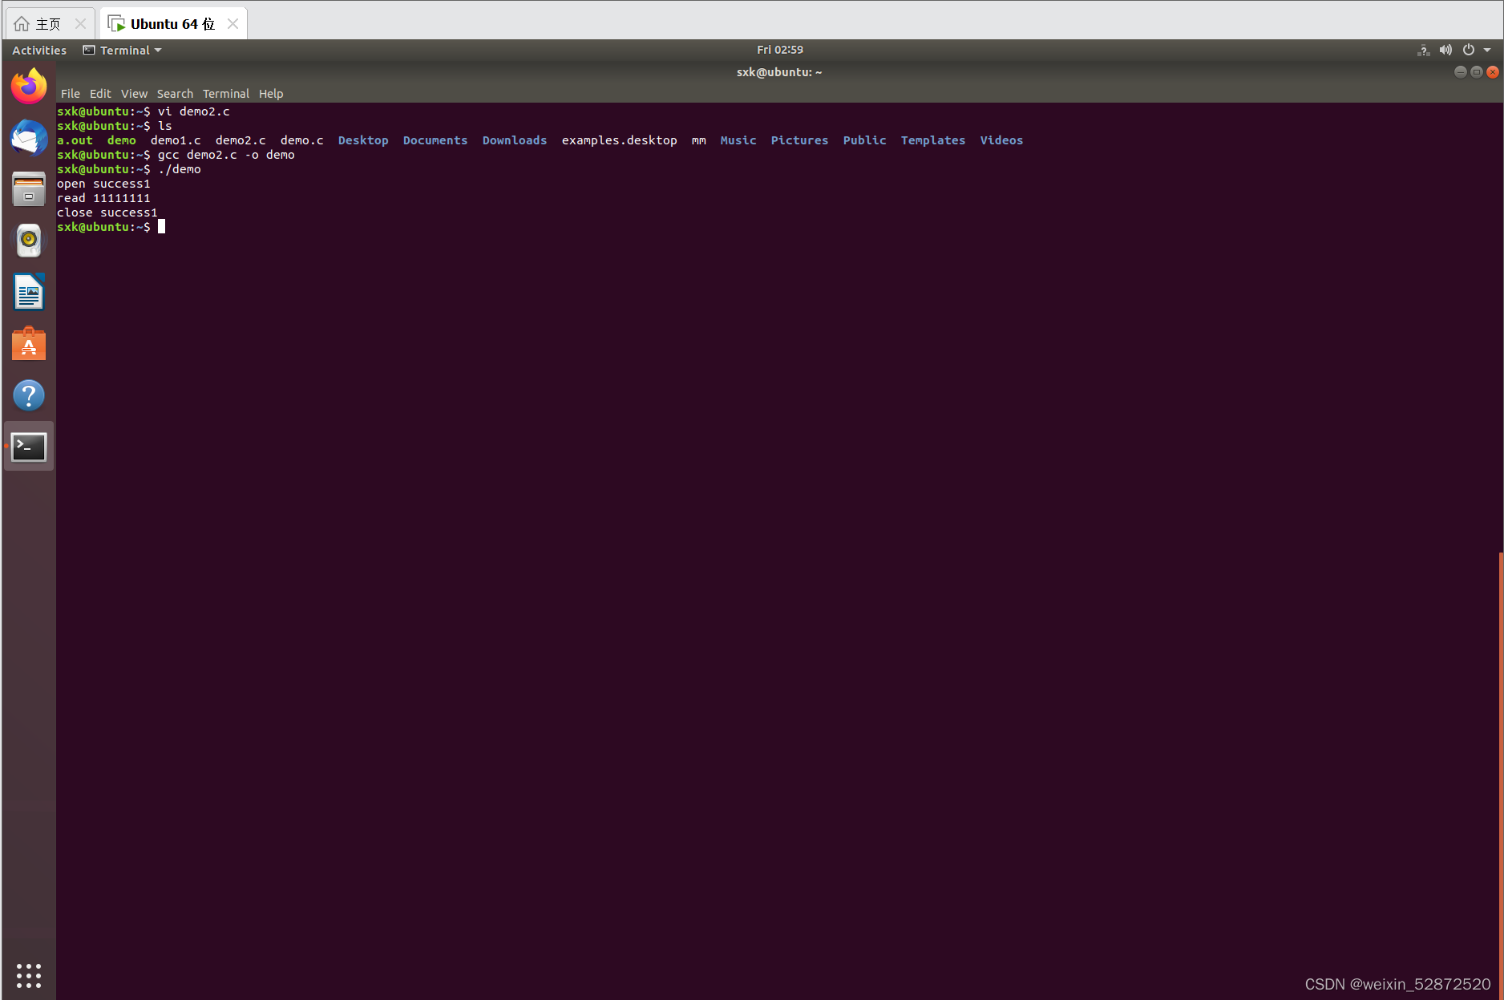The width and height of the screenshot is (1504, 1000).
Task: Click 'Downloads' directory name in ls output
Action: 515,140
